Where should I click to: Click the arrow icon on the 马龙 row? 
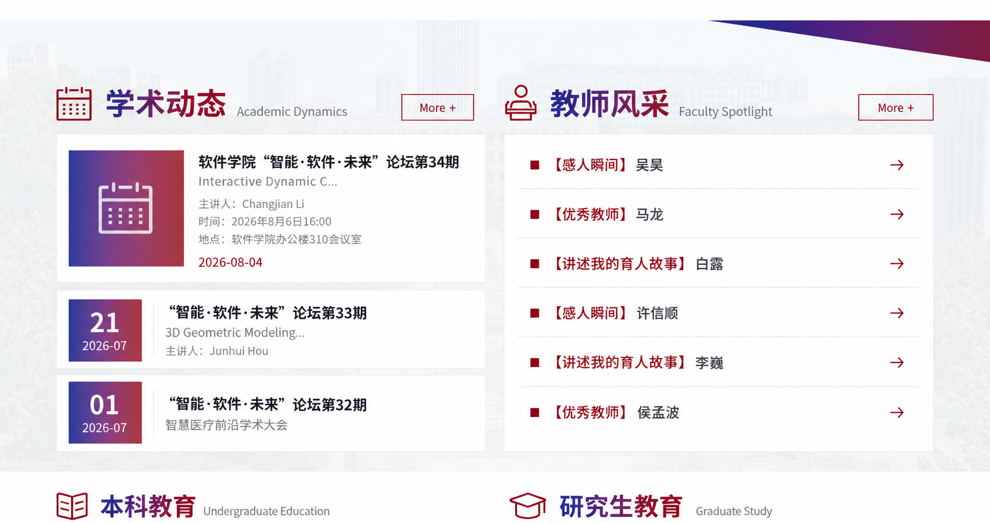(x=897, y=214)
